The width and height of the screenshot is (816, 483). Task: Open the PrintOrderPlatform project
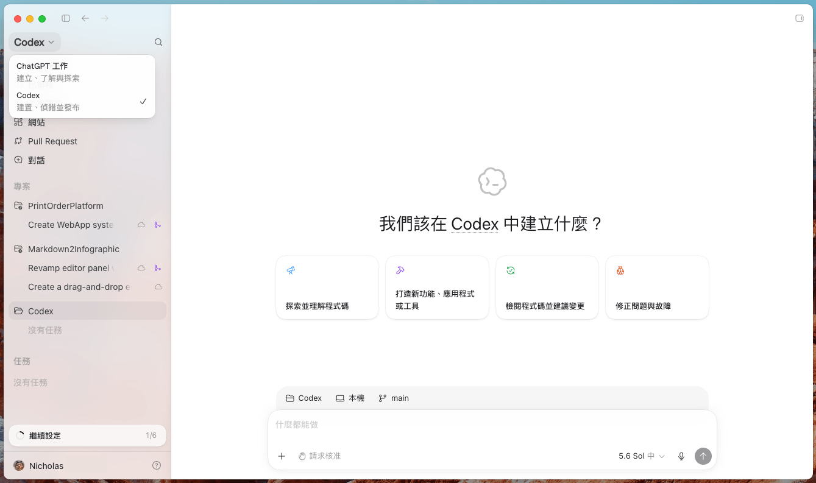(x=88, y=206)
